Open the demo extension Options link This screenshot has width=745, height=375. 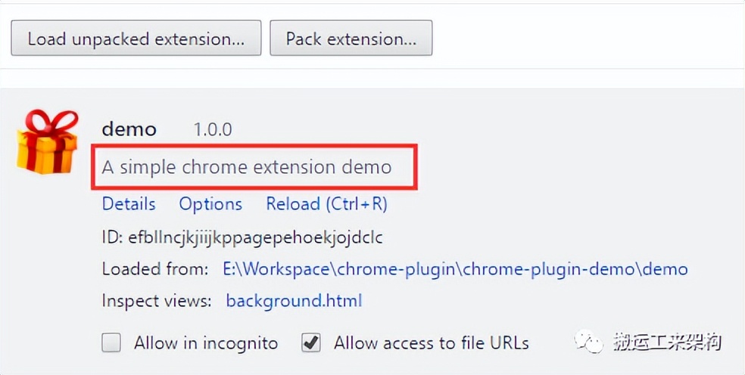pyautogui.click(x=210, y=204)
